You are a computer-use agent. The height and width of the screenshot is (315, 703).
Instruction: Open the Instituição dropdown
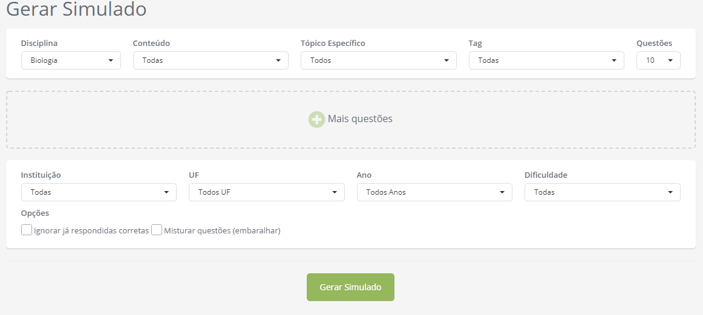pyautogui.click(x=99, y=192)
